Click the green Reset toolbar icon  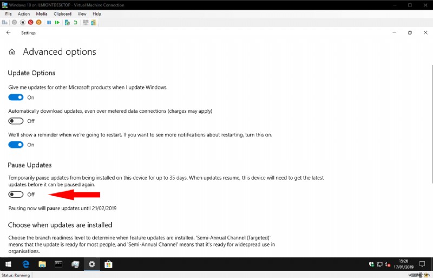(x=57, y=22)
